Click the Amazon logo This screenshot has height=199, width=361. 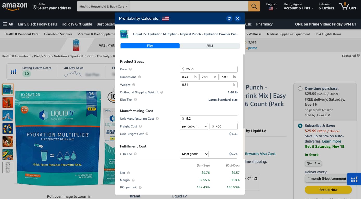click(x=15, y=6)
